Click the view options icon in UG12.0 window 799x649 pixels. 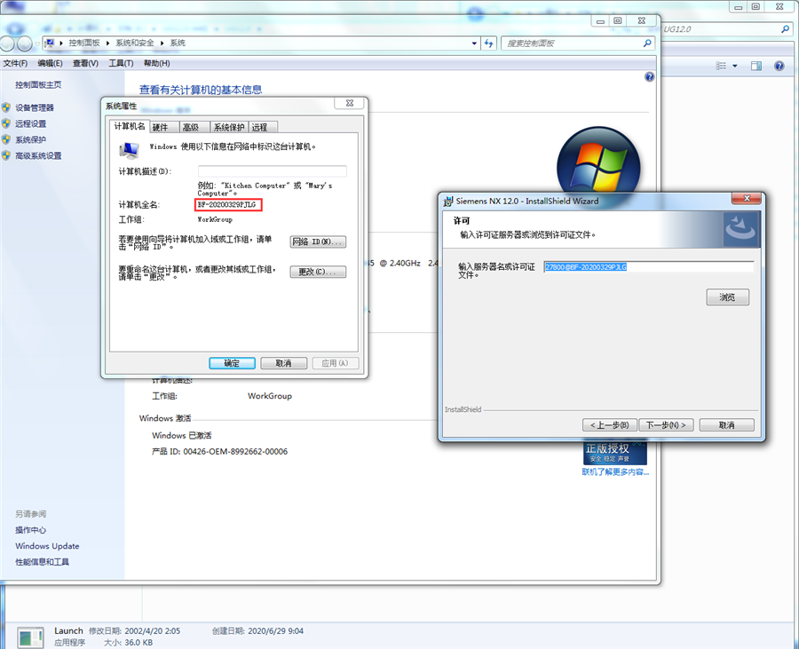pos(721,66)
